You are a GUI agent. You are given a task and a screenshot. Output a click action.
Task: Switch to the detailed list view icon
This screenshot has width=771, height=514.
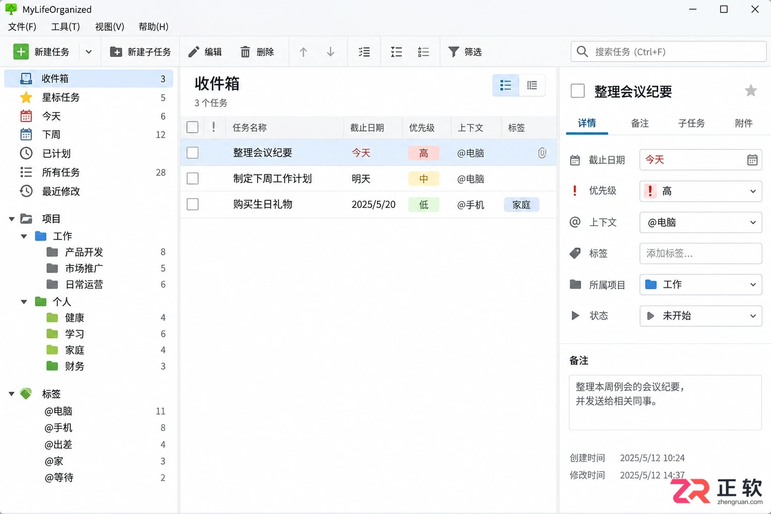pos(506,85)
